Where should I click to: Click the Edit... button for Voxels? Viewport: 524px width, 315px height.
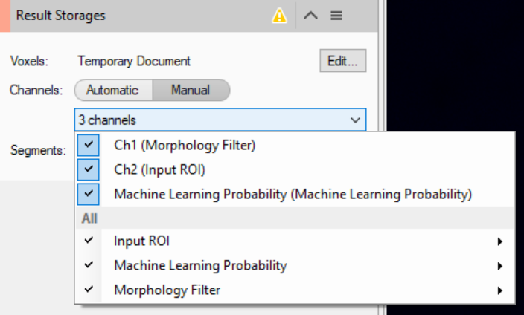[x=342, y=61]
